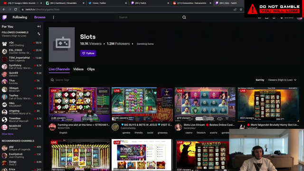Open the Twitch home logo

(4, 18)
